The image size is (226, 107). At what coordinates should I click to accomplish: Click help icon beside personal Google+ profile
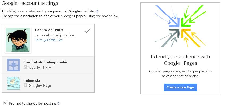[x=97, y=11]
